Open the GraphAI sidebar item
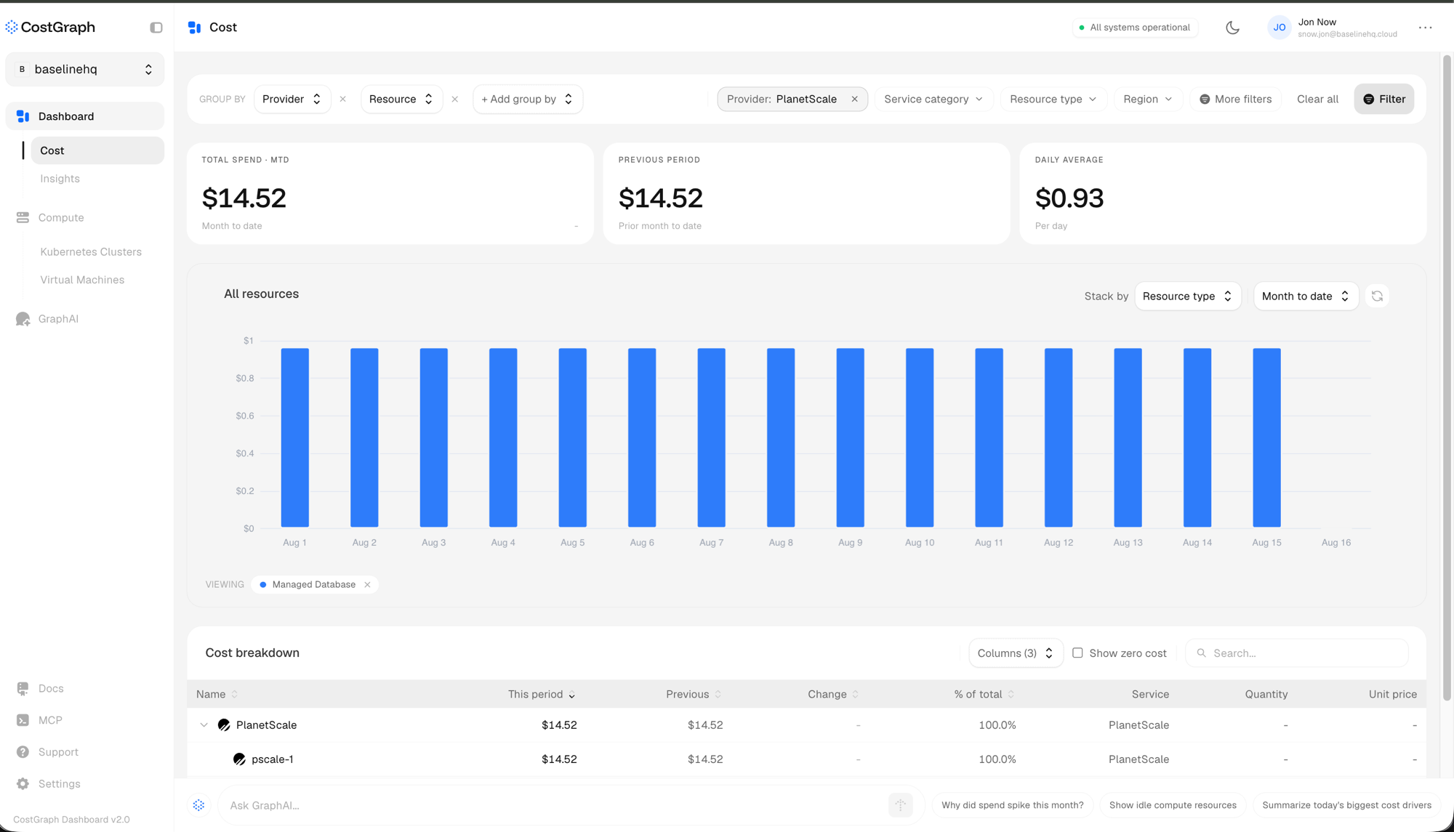 [58, 319]
